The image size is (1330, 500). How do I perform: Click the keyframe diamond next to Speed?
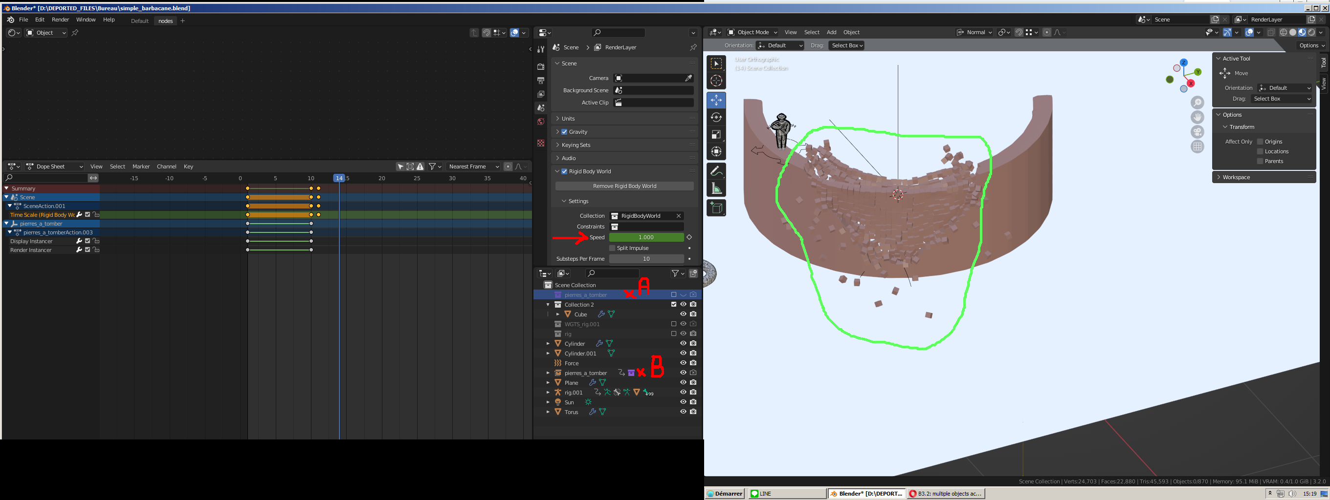point(689,238)
